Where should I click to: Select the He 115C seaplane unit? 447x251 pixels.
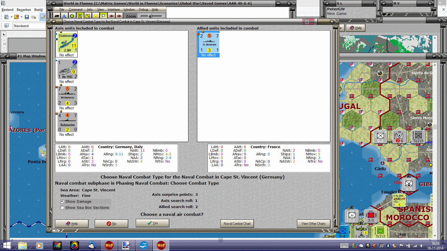click(x=67, y=69)
